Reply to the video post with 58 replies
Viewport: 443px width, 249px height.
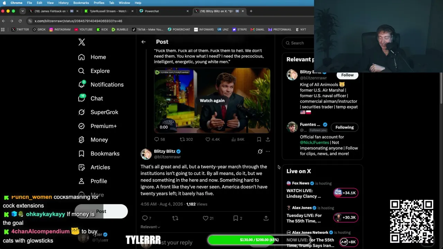[160, 139]
